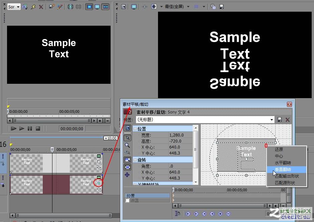This screenshot has height=222, width=314.
Task: Click event FX icon on bottom track event
Action: [x=99, y=189]
